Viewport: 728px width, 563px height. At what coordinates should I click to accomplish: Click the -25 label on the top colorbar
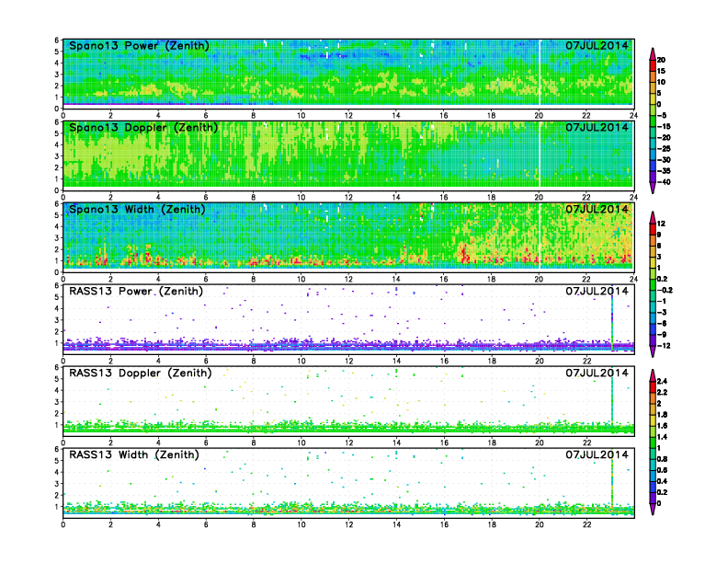point(664,149)
